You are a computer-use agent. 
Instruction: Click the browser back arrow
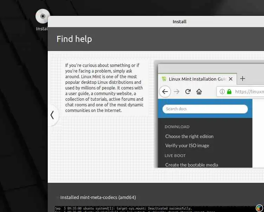[x=165, y=92]
